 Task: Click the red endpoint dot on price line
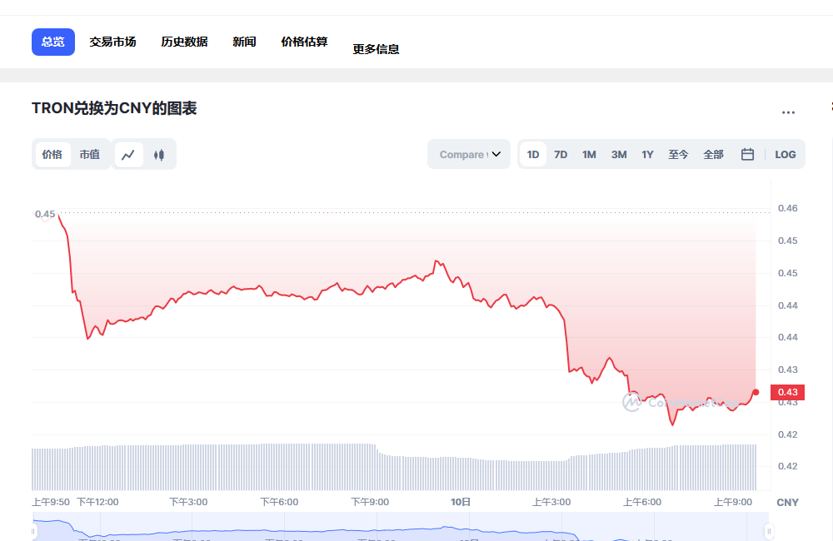(x=756, y=392)
